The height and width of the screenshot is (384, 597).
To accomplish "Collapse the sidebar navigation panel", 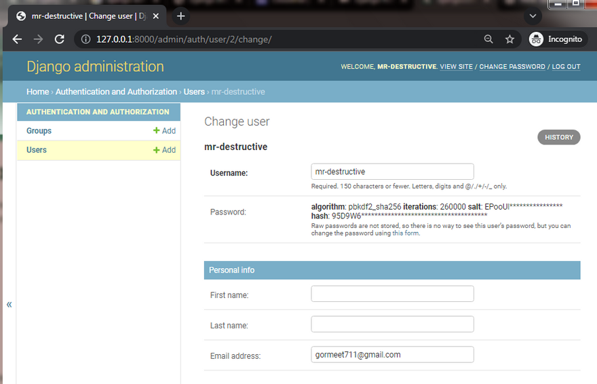I will click(9, 304).
